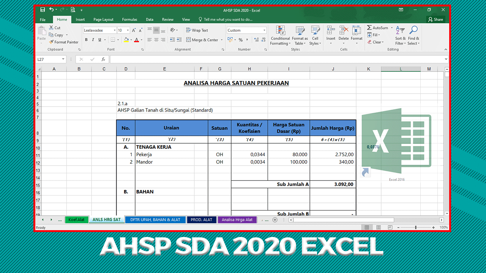Add a new sheet with plus icon
This screenshot has width=486, height=273.
[x=275, y=220]
